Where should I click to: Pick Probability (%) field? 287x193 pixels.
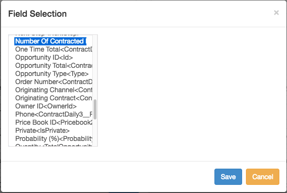[x=53, y=139]
